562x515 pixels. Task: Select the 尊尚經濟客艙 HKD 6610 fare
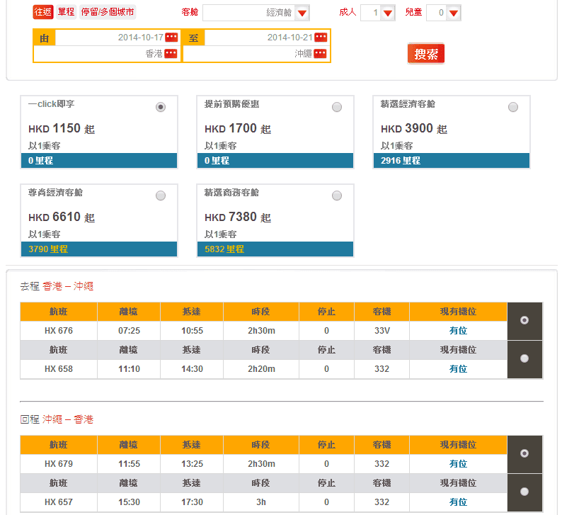coord(161,196)
